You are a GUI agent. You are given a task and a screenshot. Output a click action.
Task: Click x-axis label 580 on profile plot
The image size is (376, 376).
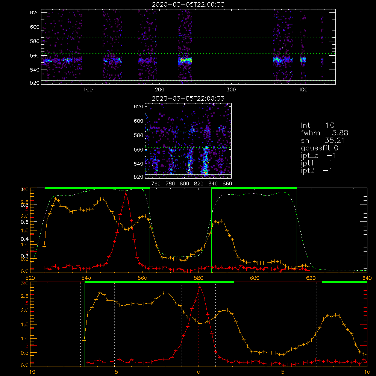199,278
